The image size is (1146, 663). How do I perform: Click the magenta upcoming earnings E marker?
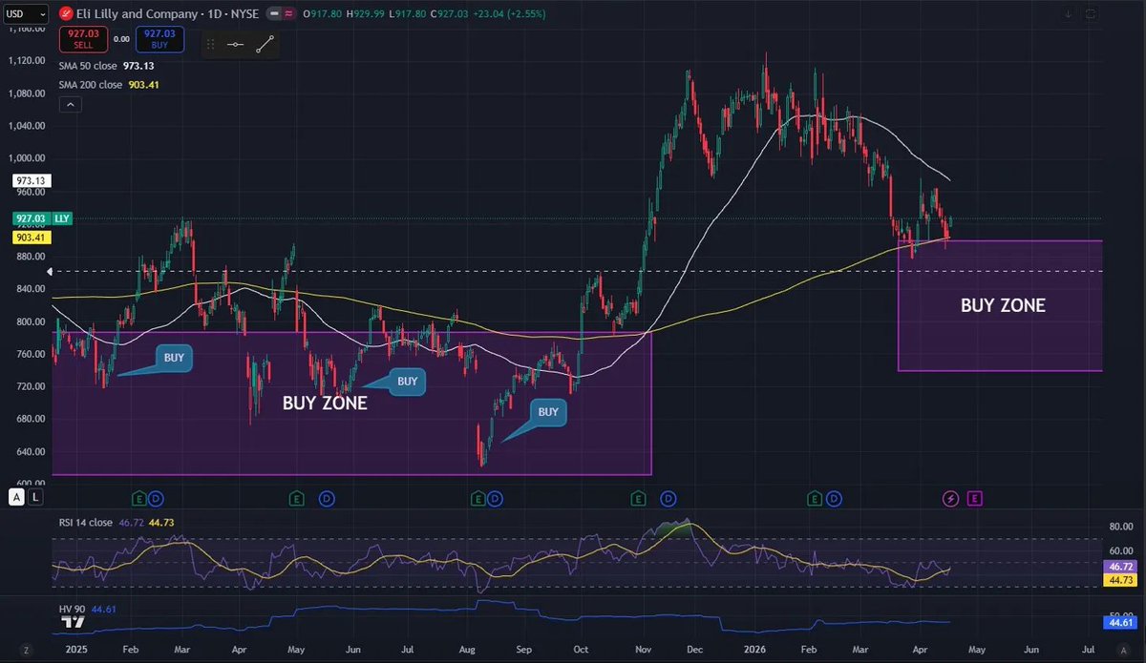click(x=974, y=498)
